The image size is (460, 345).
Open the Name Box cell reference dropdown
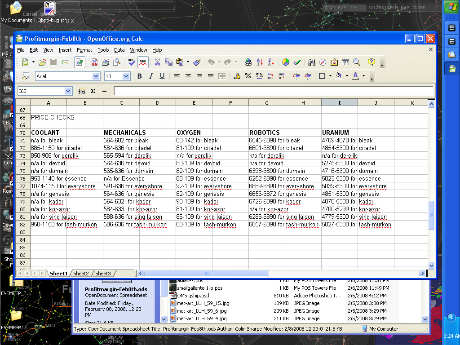click(x=68, y=91)
